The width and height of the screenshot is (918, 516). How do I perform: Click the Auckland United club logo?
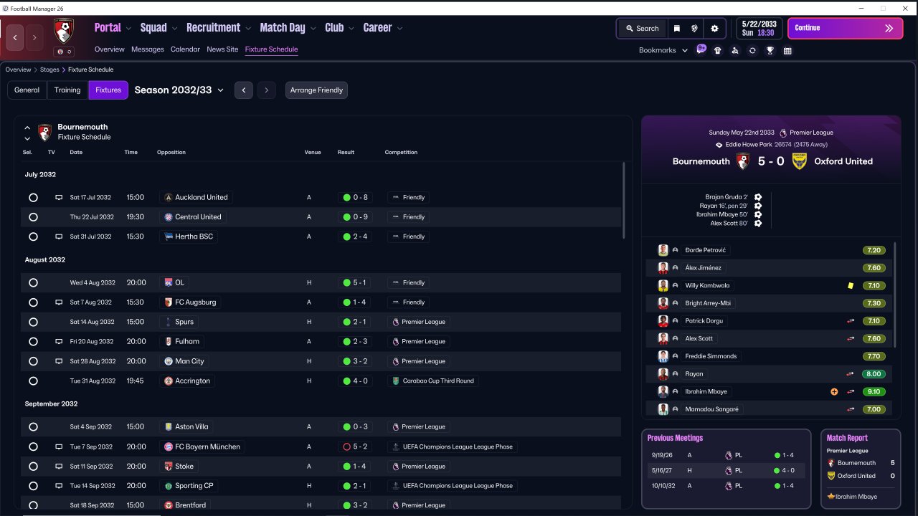click(x=168, y=197)
